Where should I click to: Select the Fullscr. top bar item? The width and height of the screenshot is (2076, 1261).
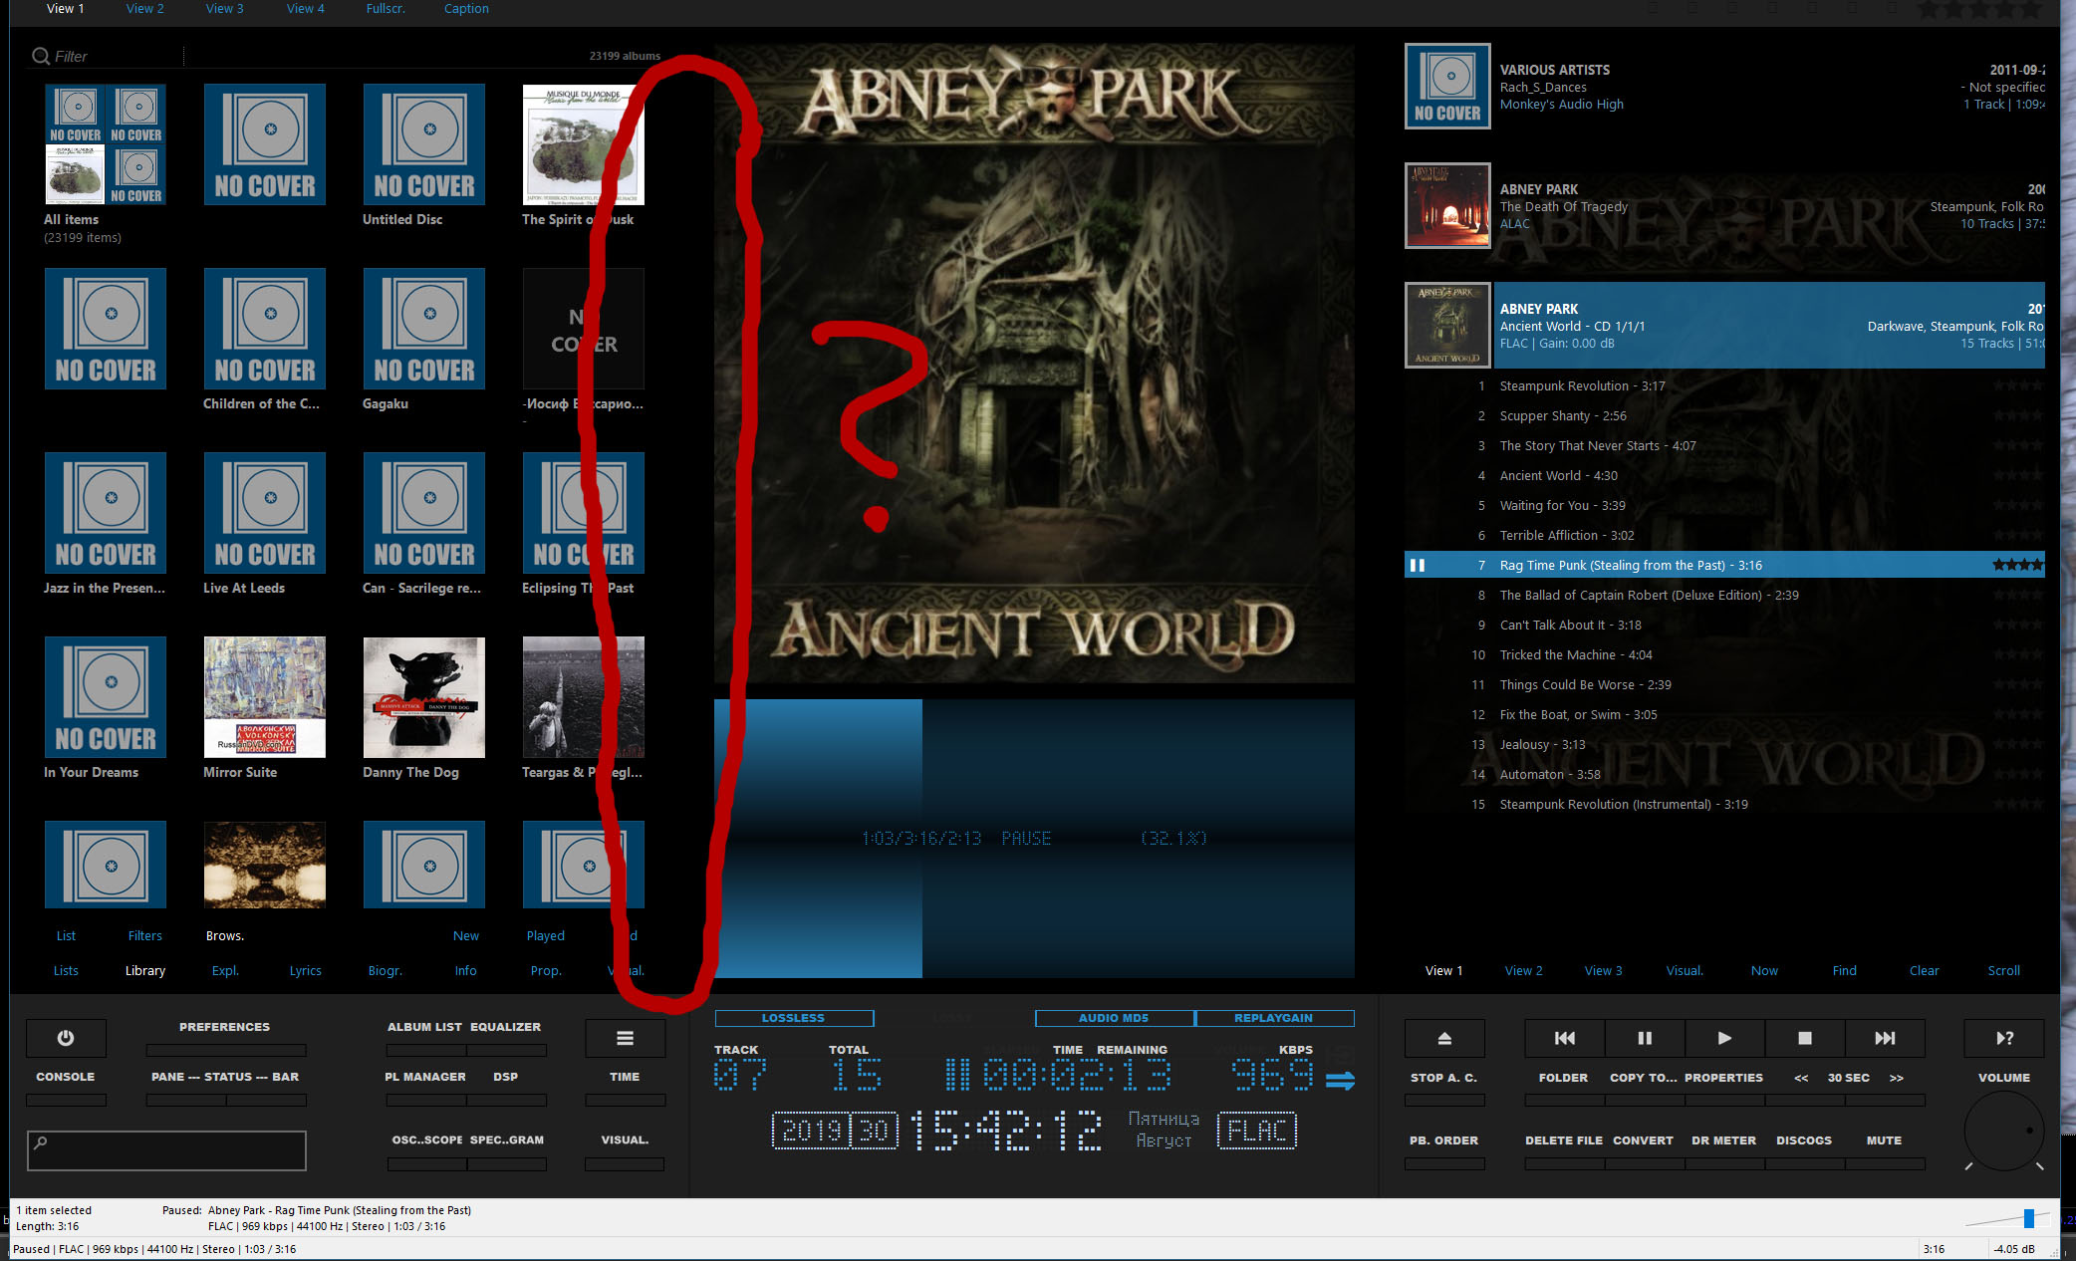tap(386, 9)
